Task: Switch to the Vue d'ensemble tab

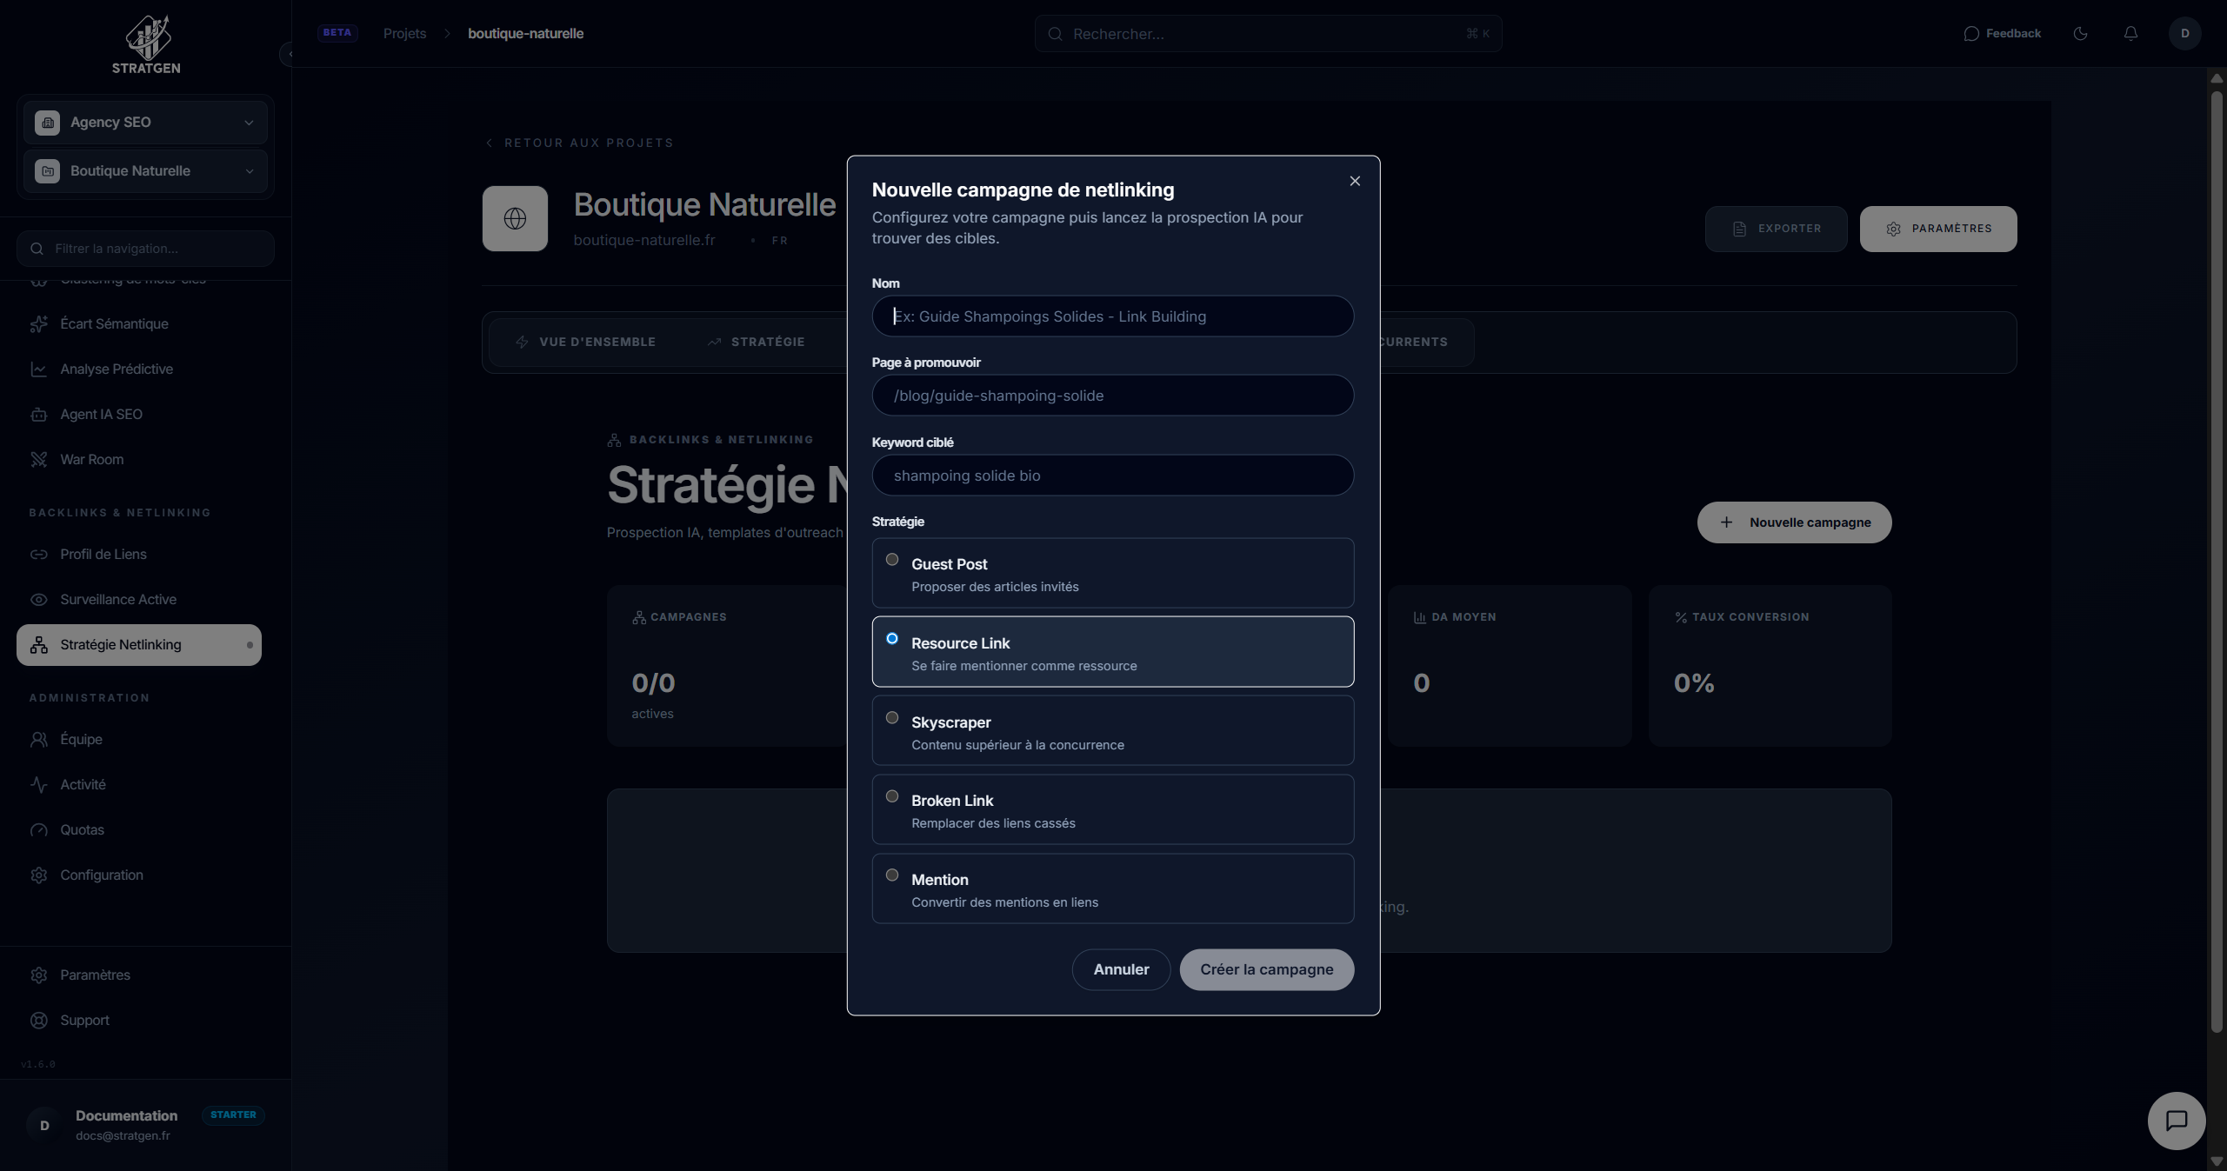Action: click(x=585, y=342)
